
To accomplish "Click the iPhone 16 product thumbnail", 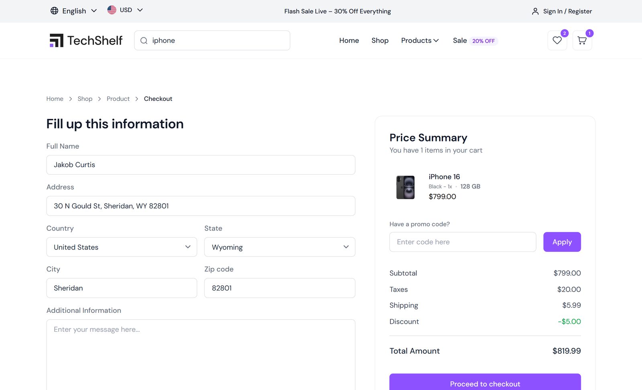I will point(405,187).
